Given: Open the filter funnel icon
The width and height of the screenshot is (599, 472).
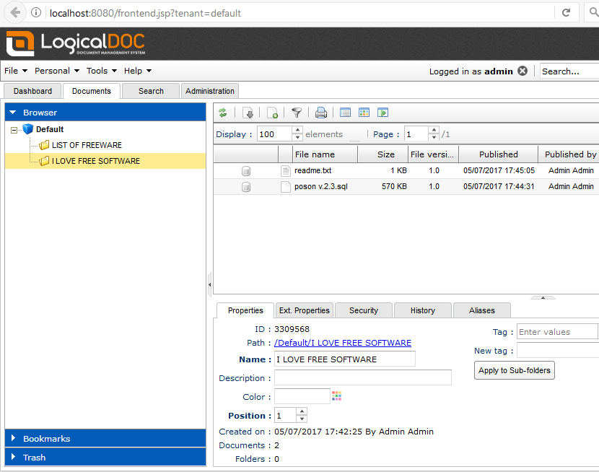Looking at the screenshot, I should pyautogui.click(x=296, y=113).
